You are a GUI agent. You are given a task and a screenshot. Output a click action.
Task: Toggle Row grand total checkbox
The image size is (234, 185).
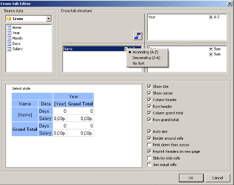149,120
